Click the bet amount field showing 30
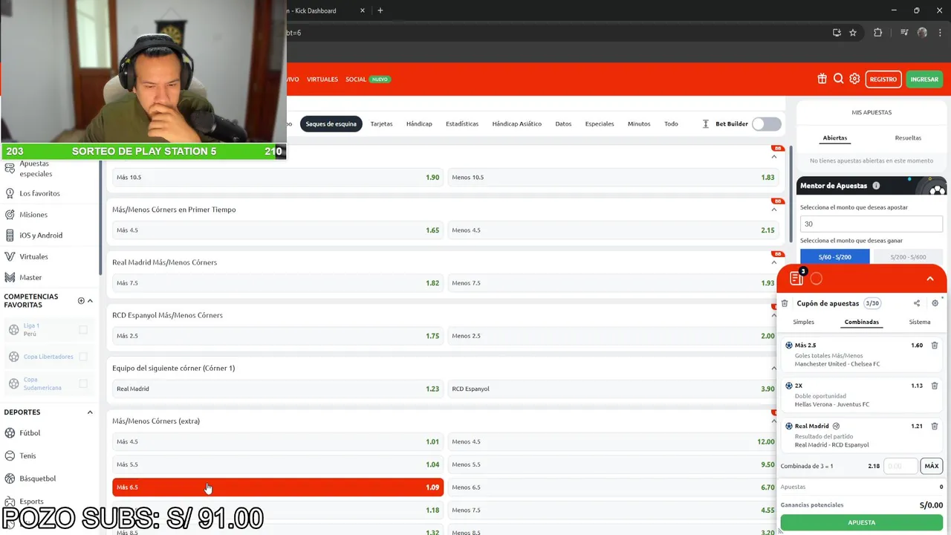951x535 pixels. coord(871,224)
